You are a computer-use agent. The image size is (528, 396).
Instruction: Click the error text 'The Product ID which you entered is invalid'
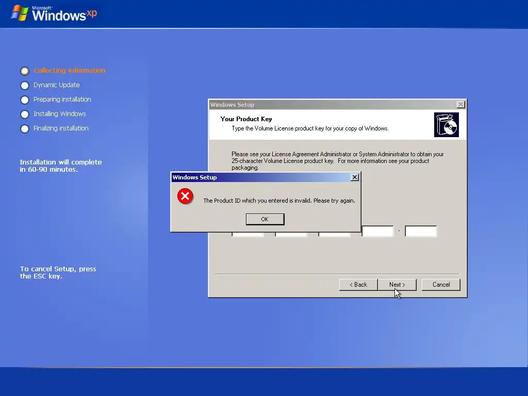pos(279,201)
